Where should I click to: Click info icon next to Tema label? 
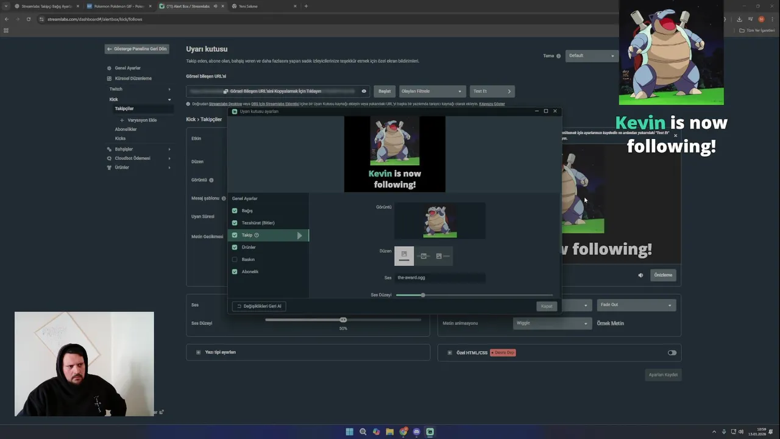[x=558, y=56]
